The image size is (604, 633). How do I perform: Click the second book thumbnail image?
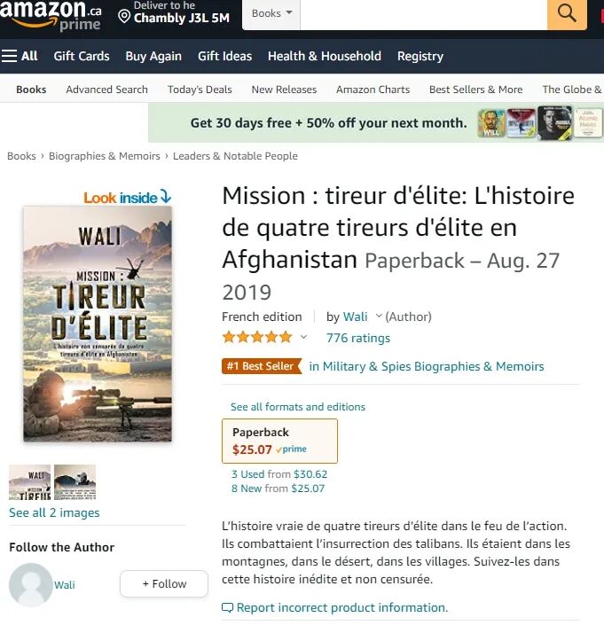click(75, 482)
